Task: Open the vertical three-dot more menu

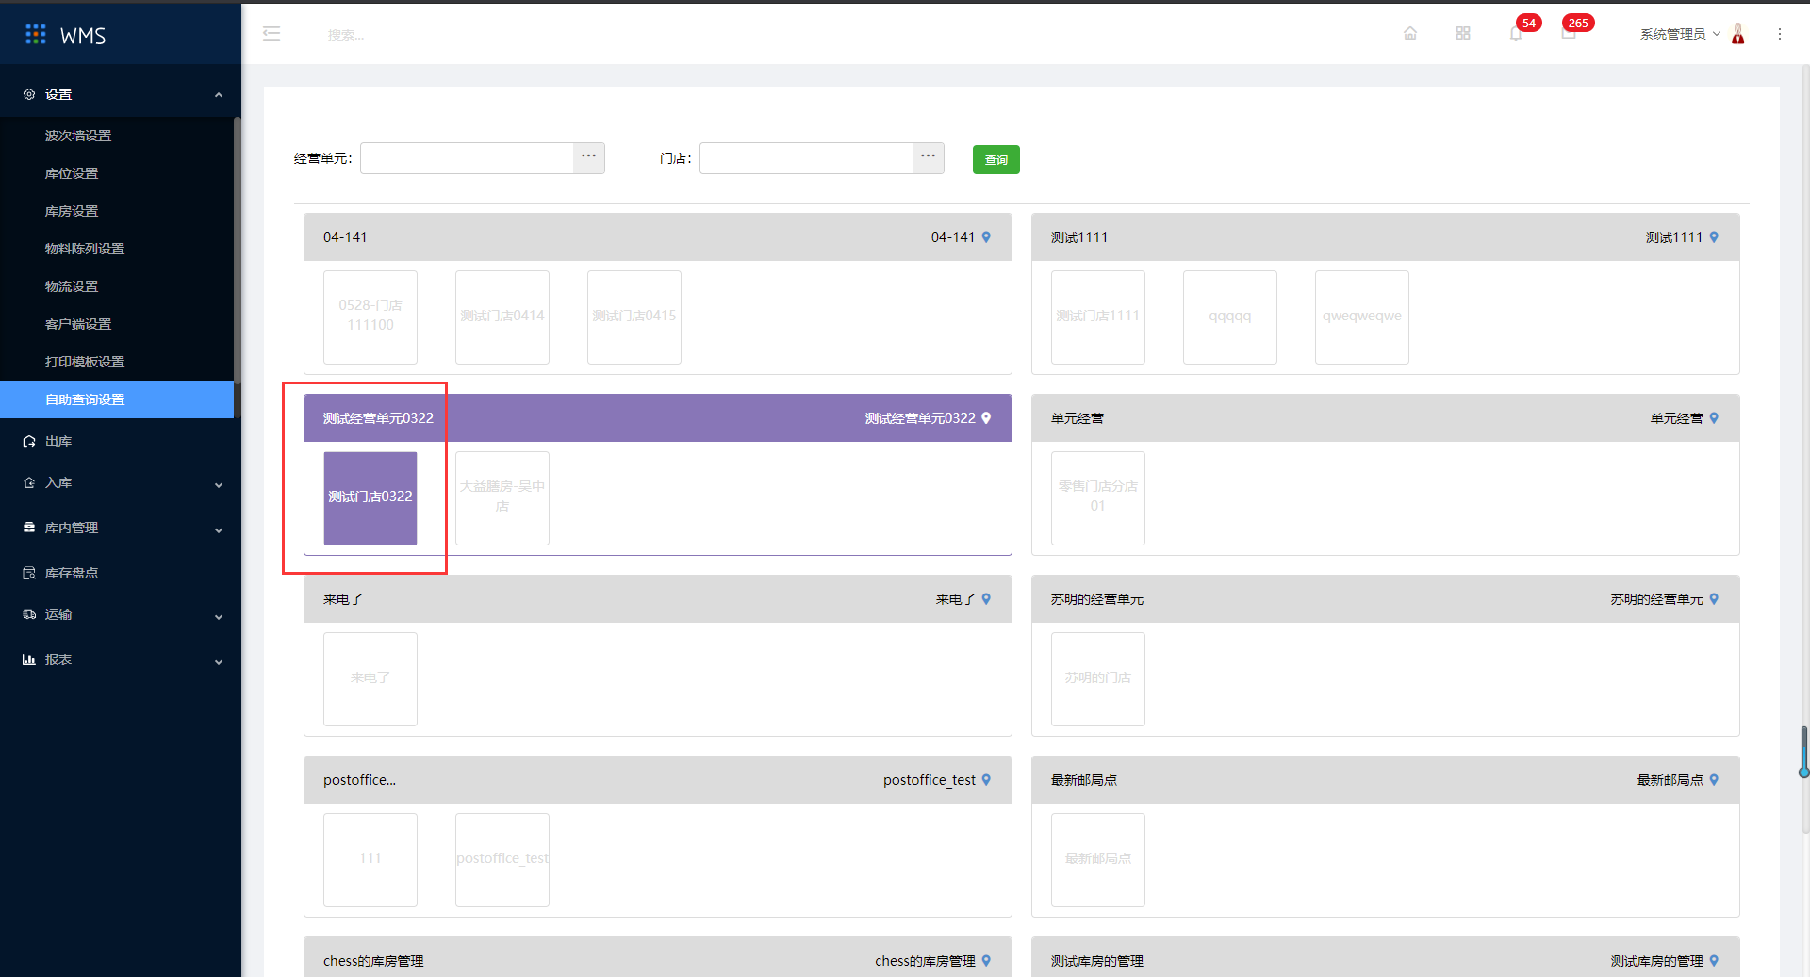Action: 1780,34
